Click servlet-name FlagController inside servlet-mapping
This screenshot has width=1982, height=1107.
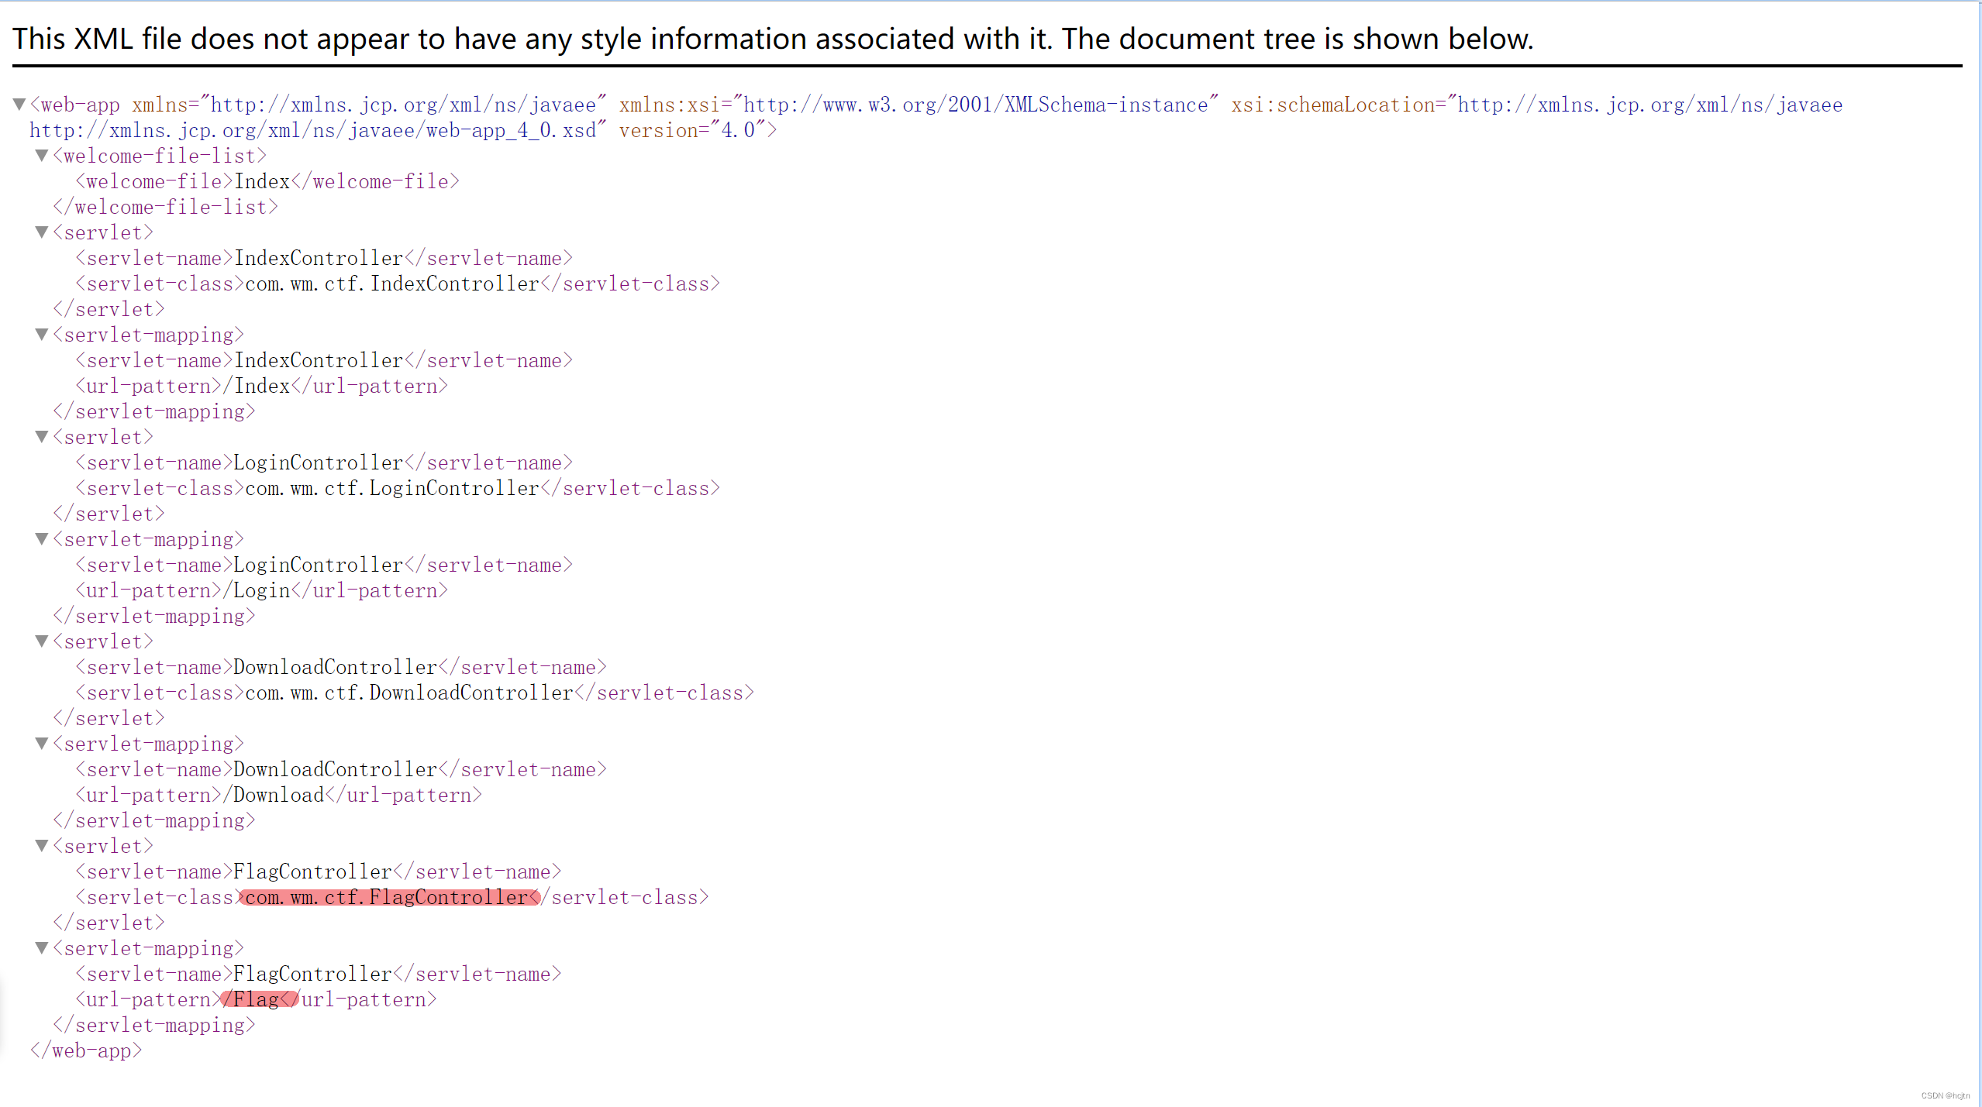[x=313, y=974]
